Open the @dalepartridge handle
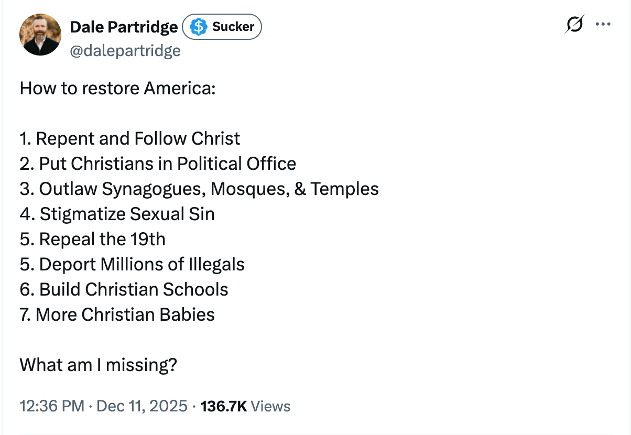Image resolution: width=631 pixels, height=435 pixels. point(126,50)
